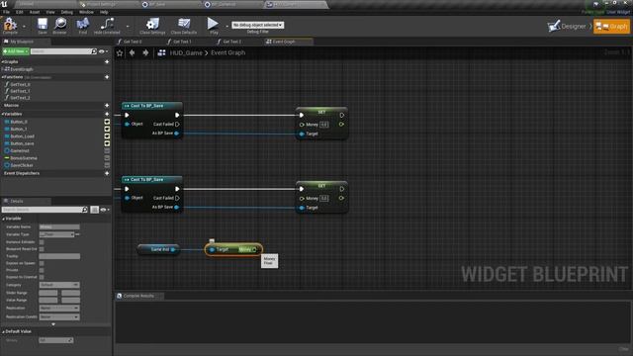Click the Search Details input field
The height and width of the screenshot is (356, 633).
pyautogui.click(x=42, y=210)
